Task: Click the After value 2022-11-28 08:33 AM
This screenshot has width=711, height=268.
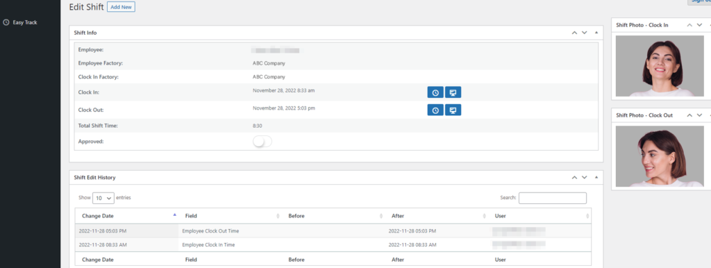Action: [x=412, y=244]
